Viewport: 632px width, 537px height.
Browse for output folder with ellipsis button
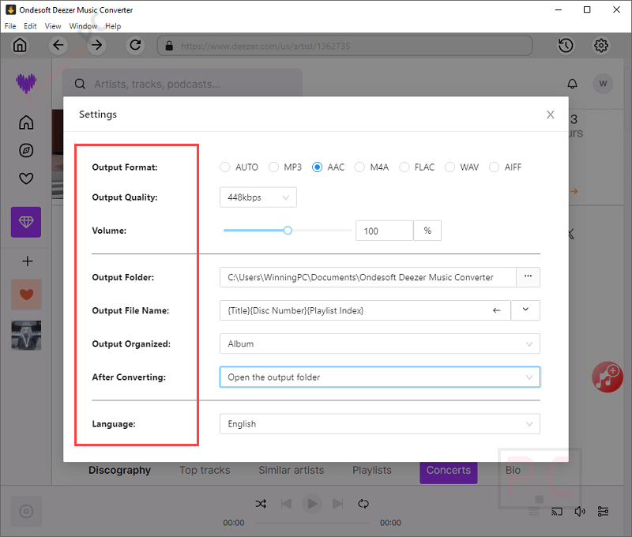pos(528,277)
